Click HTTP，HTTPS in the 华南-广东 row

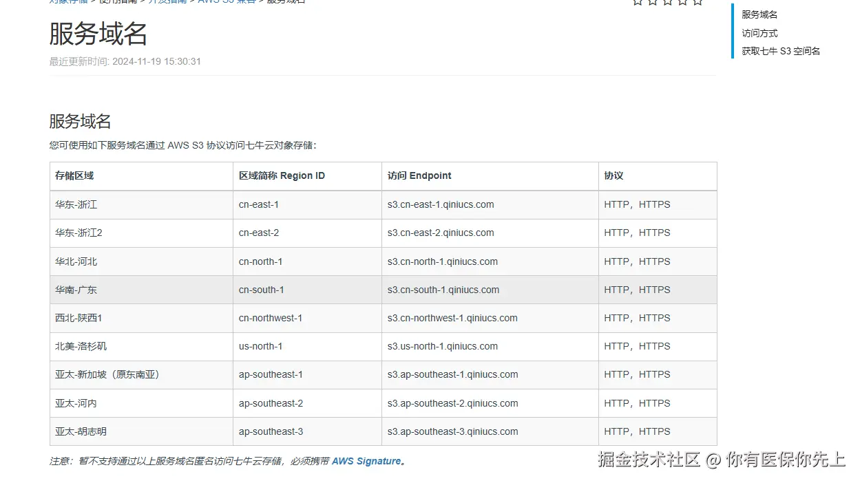[x=638, y=290]
